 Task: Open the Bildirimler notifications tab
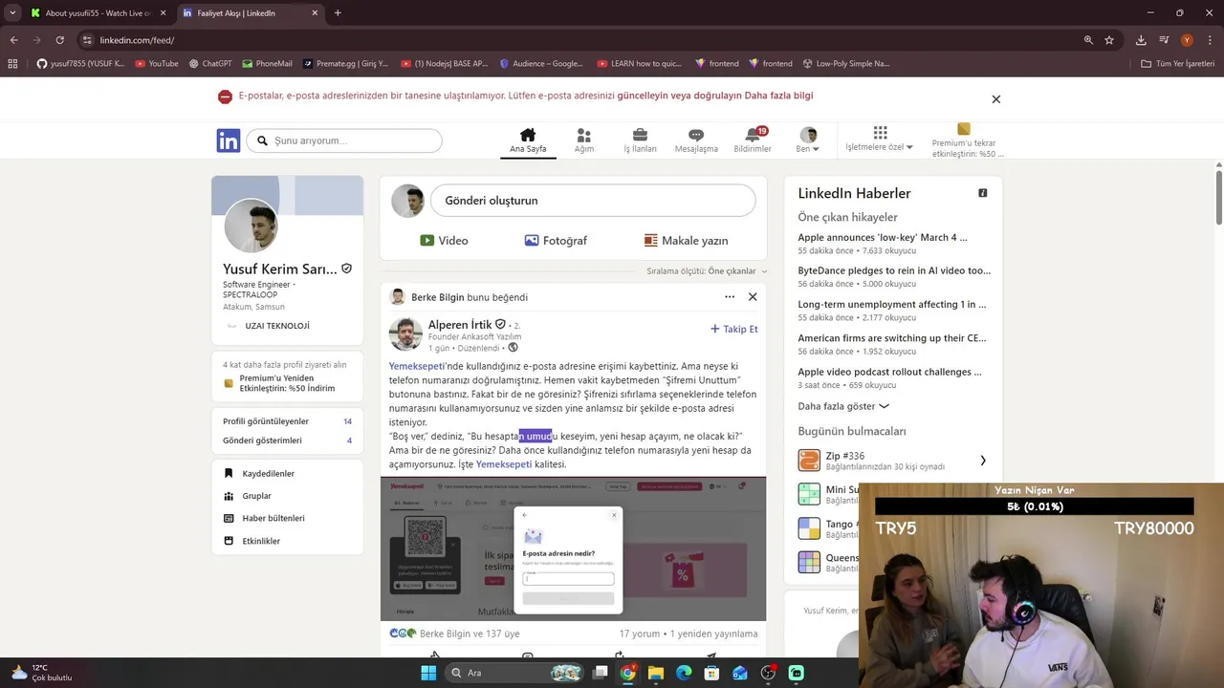point(753,140)
